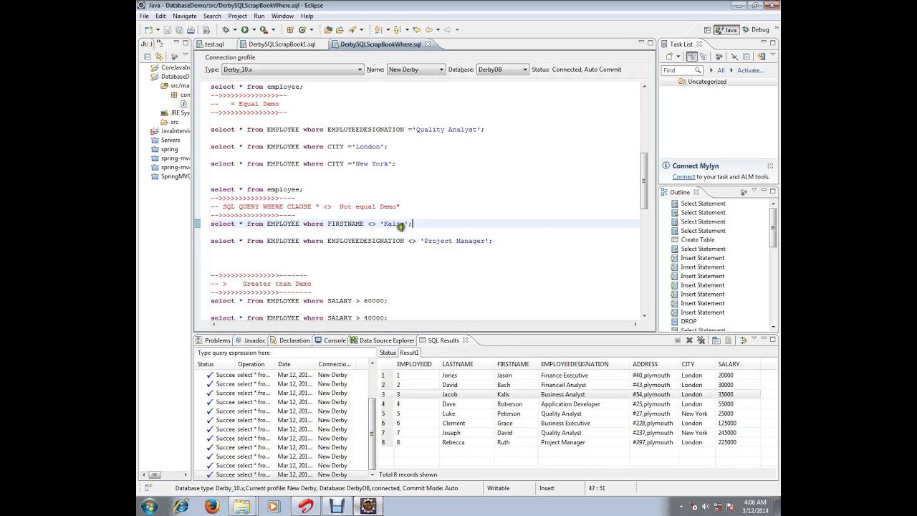This screenshot has height=516, width=917.
Task: Click the Connect link for Mylyn
Action: click(683, 177)
